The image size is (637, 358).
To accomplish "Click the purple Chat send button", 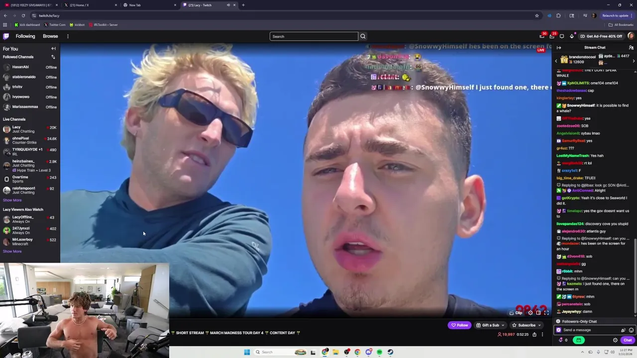I will (627, 340).
